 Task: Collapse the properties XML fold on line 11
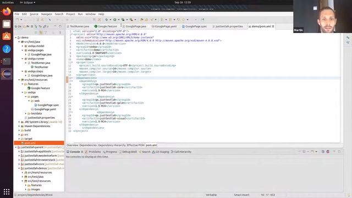point(72,62)
